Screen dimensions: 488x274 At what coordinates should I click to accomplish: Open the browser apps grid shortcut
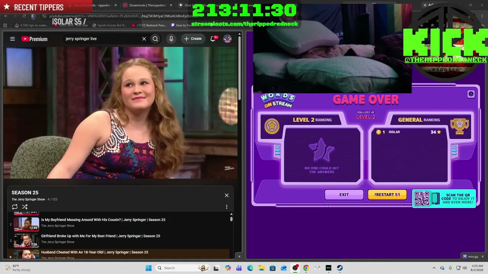[5, 25]
